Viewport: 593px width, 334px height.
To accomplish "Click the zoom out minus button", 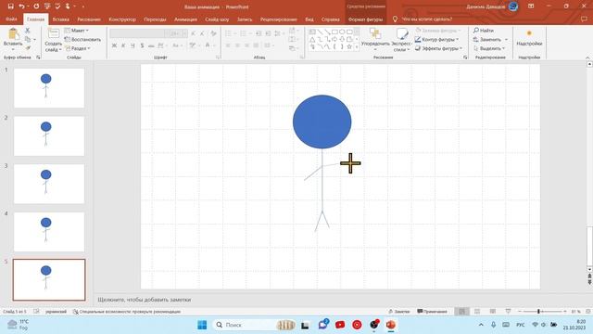I will click(x=520, y=312).
